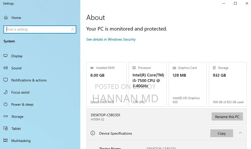Image resolution: width=251 pixels, height=149 pixels.
Task: Copy the device specifications
Action: [221, 133]
